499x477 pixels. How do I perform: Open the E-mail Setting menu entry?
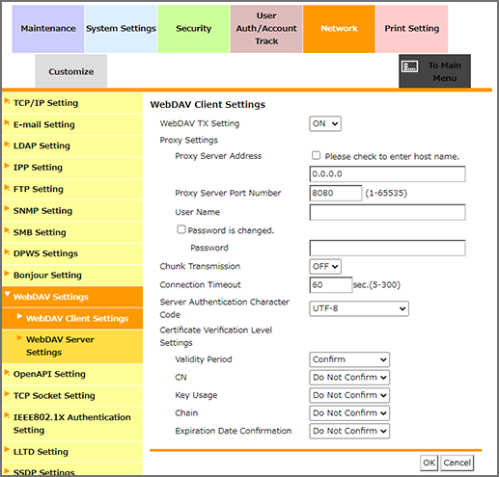click(x=72, y=124)
